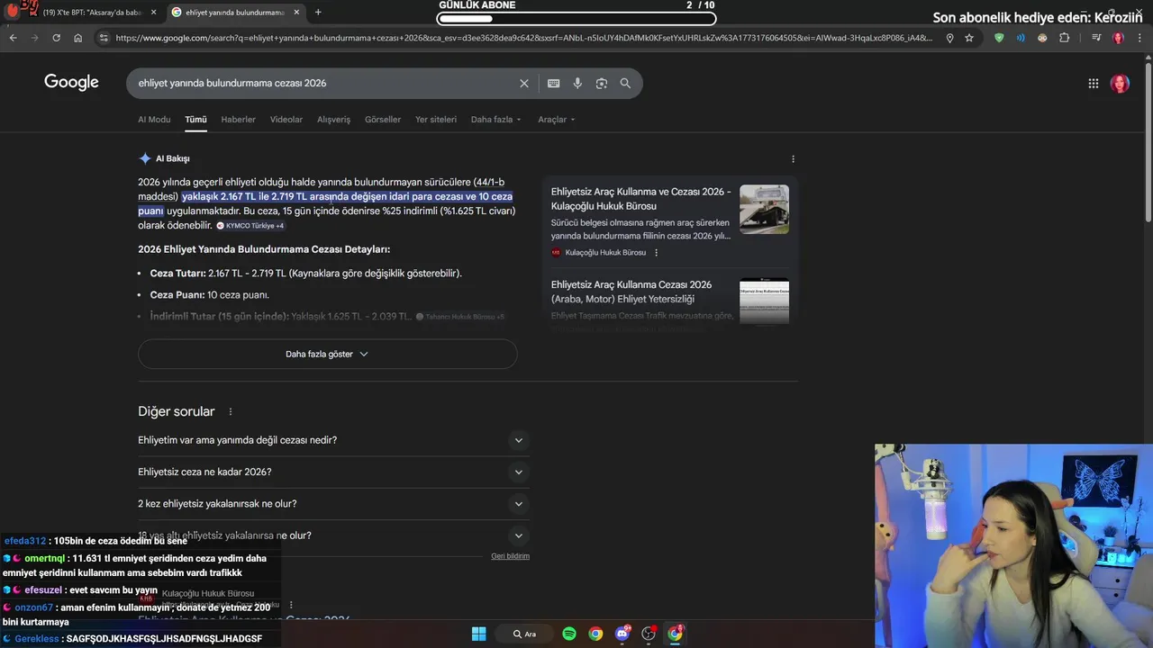Clear the Google search query
Screen dimensions: 1153x648
(524, 83)
